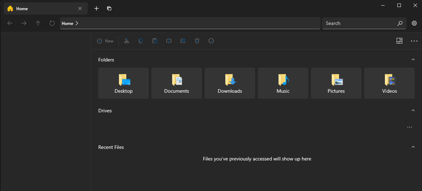Viewport: 422px width, 191px height.
Task: Click the back navigation arrow
Action: [10, 23]
